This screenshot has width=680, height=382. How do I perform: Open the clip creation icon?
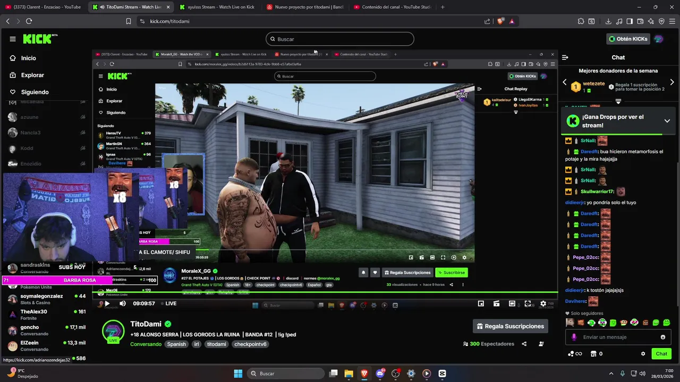496,303
